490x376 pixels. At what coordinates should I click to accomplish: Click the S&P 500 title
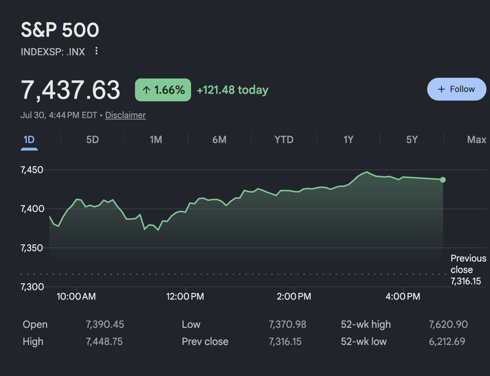(x=60, y=30)
